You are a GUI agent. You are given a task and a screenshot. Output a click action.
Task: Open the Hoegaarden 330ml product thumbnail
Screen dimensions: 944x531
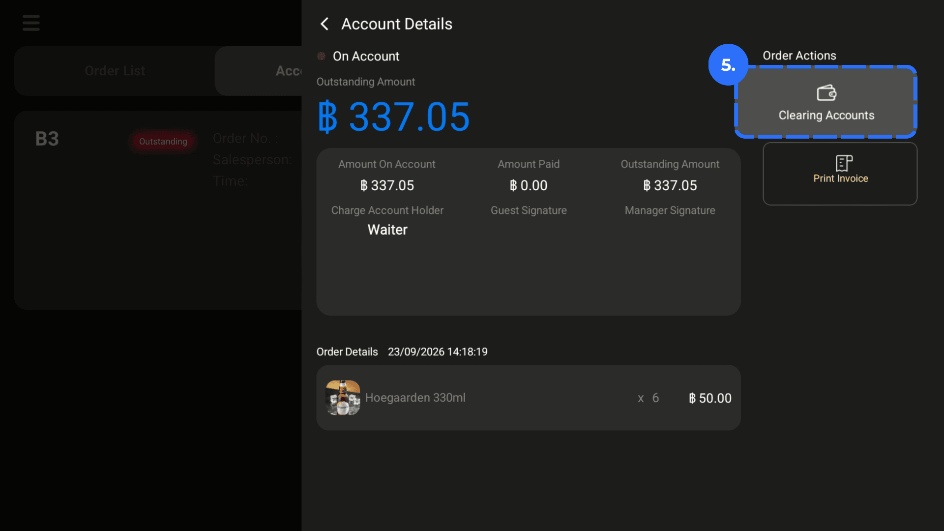point(343,398)
